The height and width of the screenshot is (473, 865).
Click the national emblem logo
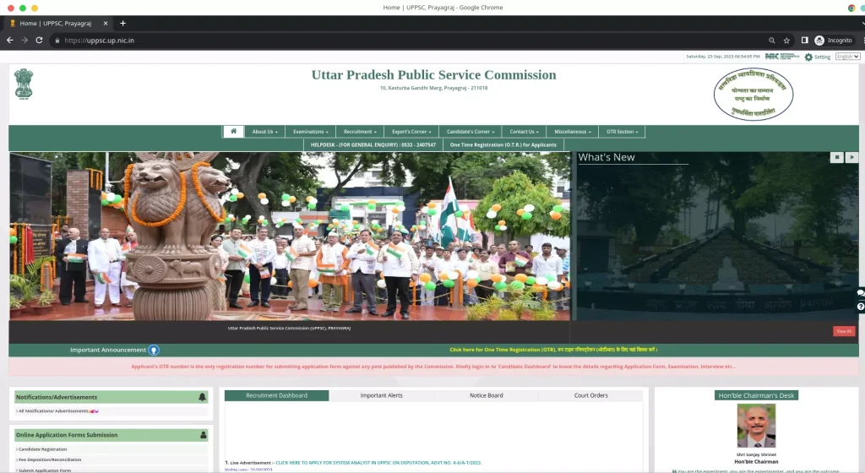coord(24,84)
